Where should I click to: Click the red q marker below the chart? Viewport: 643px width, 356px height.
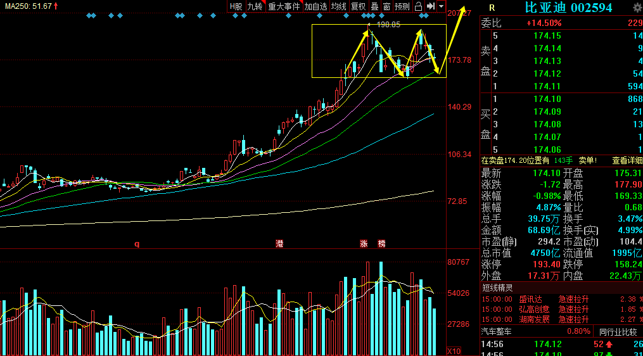[x=136, y=243]
